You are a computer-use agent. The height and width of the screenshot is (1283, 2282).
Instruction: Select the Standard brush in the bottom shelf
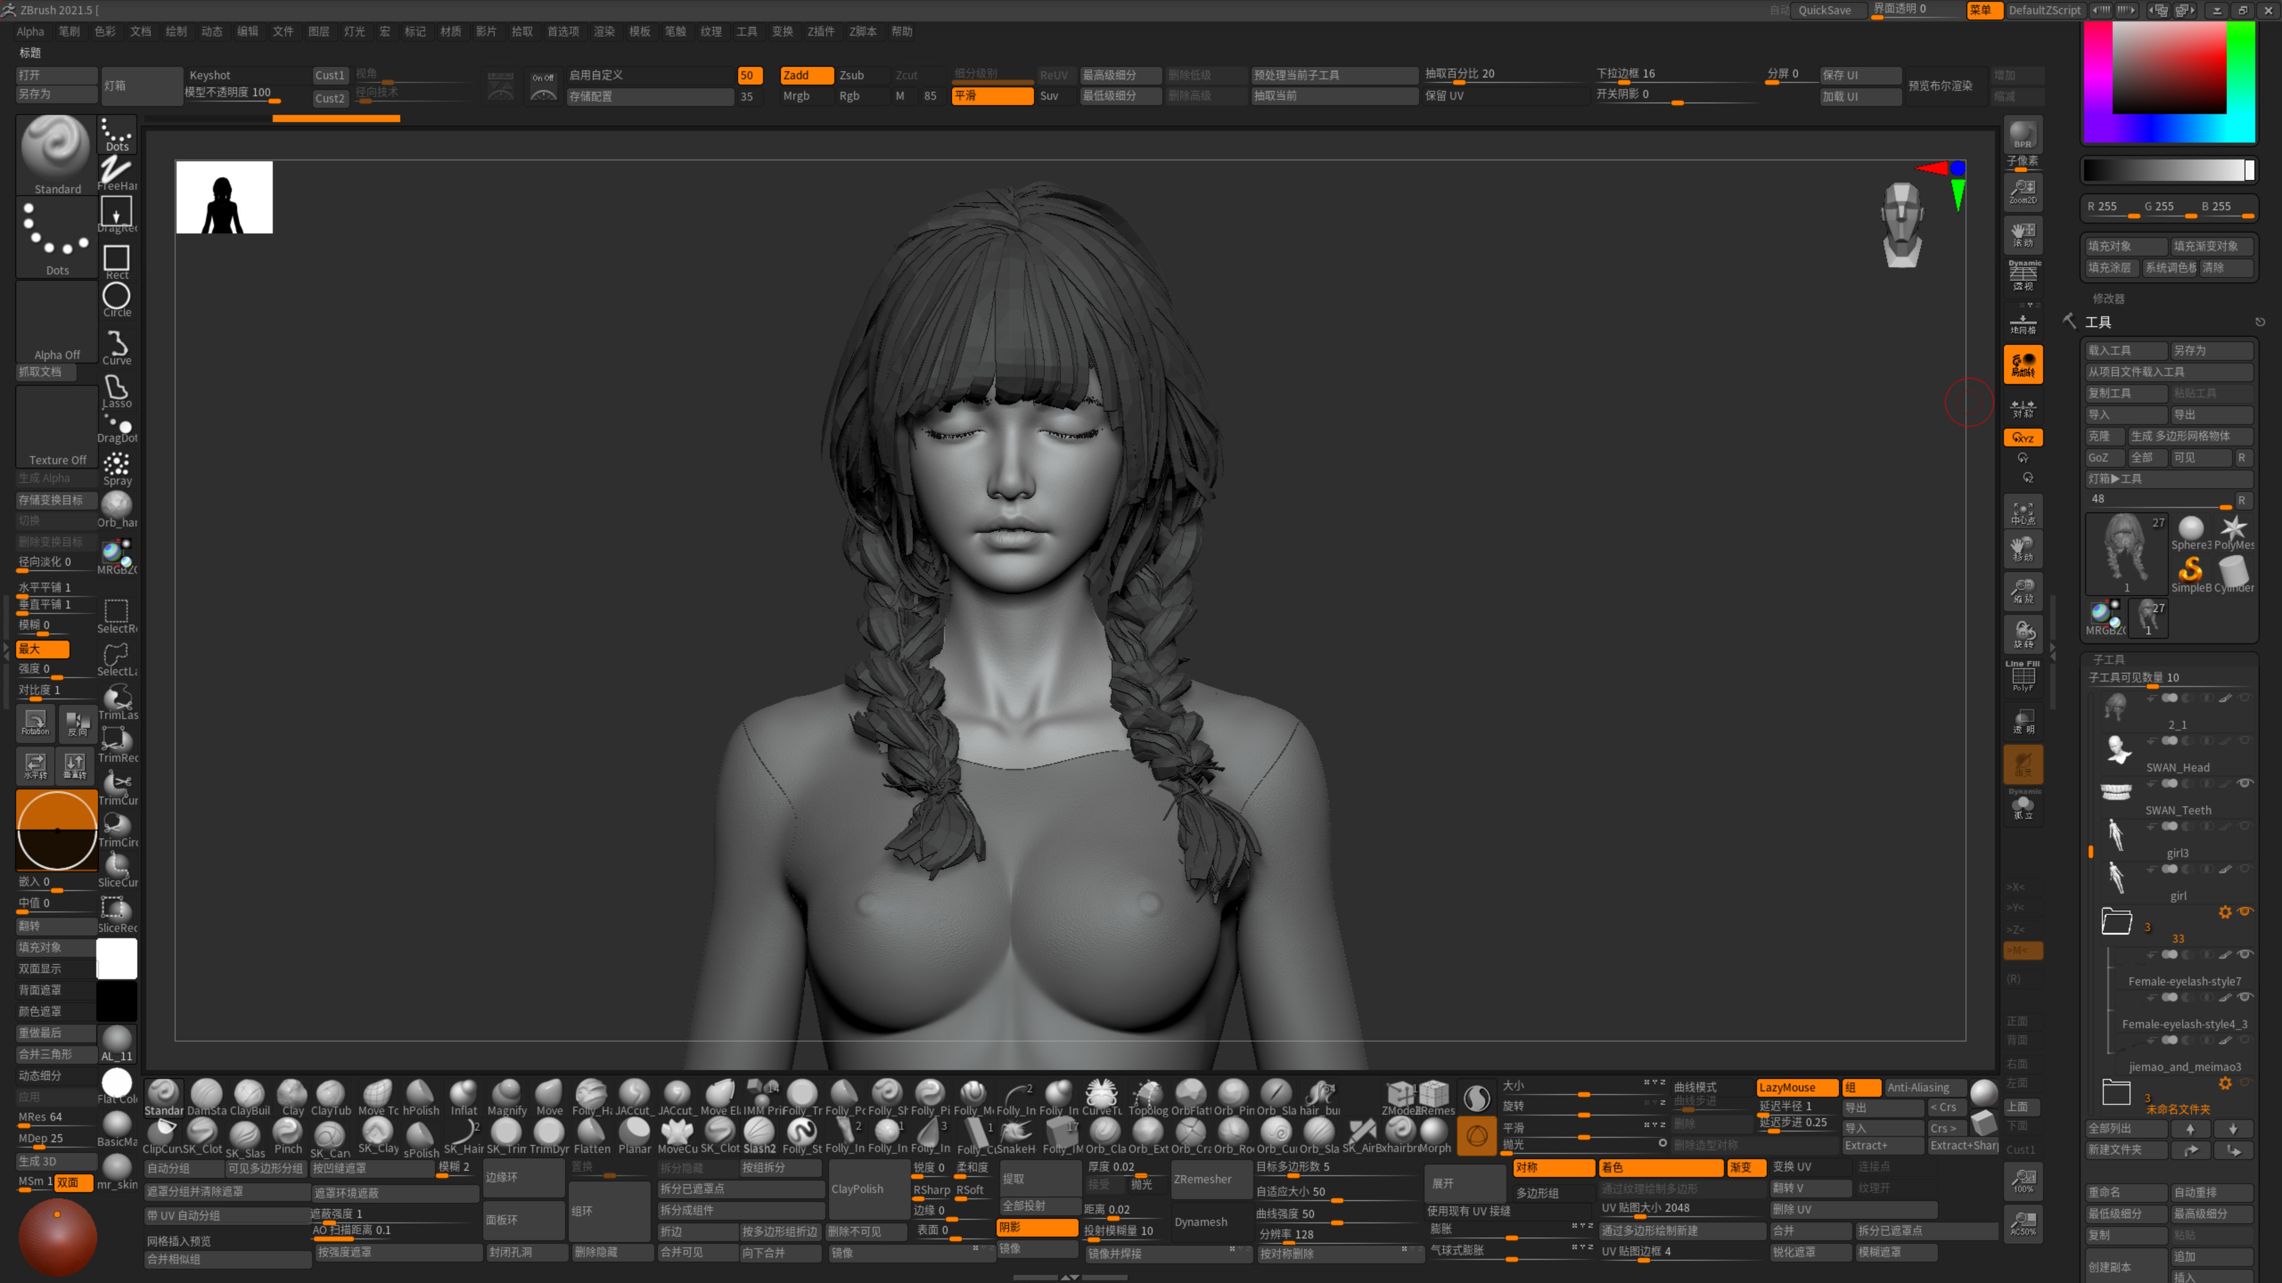pyautogui.click(x=164, y=1098)
